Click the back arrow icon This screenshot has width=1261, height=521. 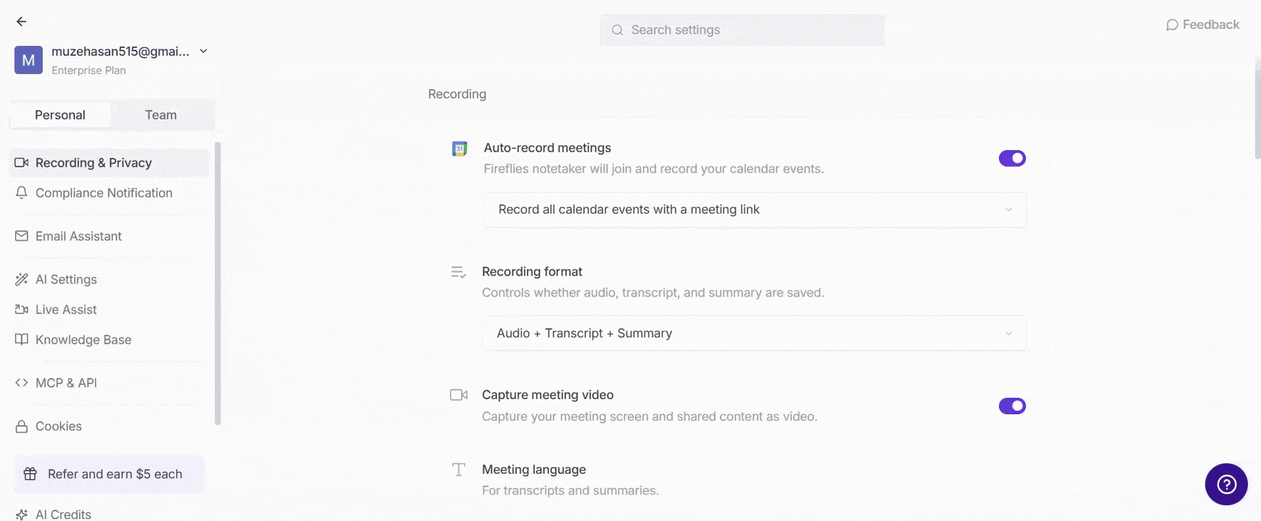[22, 22]
